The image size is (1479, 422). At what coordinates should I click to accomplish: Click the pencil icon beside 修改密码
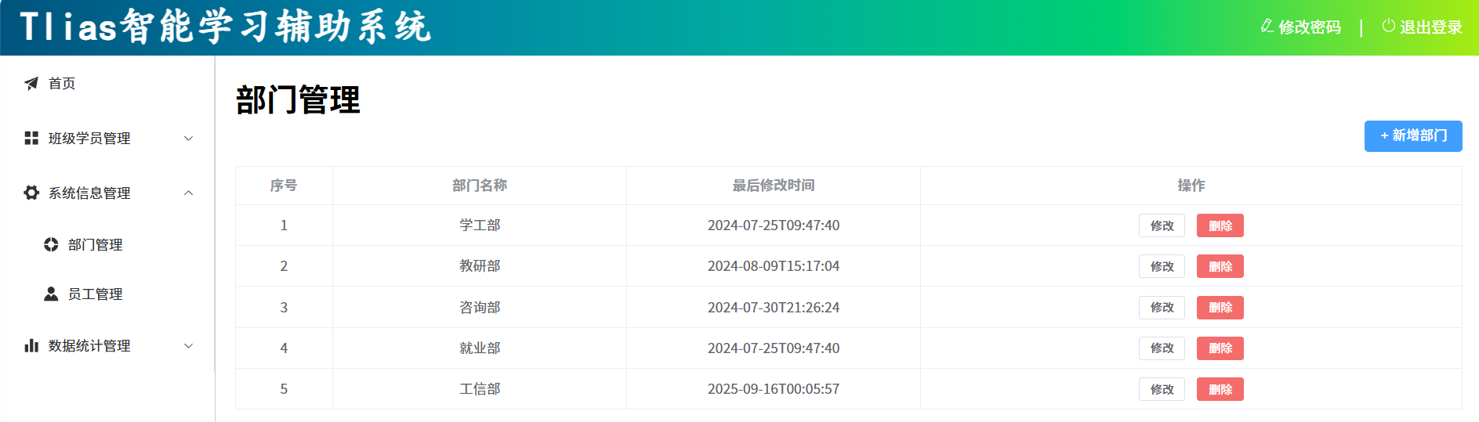[x=1267, y=27]
